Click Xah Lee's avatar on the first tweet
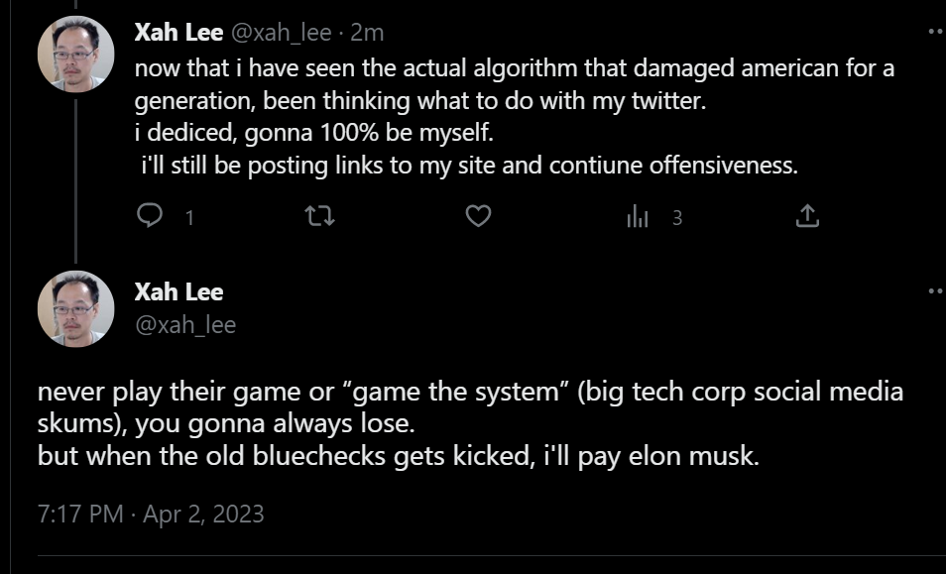946x574 pixels. (75, 54)
